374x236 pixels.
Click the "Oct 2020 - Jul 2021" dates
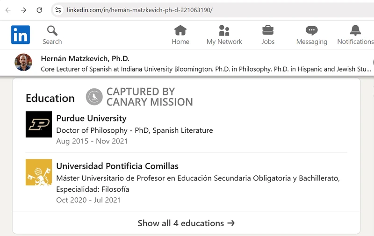point(88,200)
